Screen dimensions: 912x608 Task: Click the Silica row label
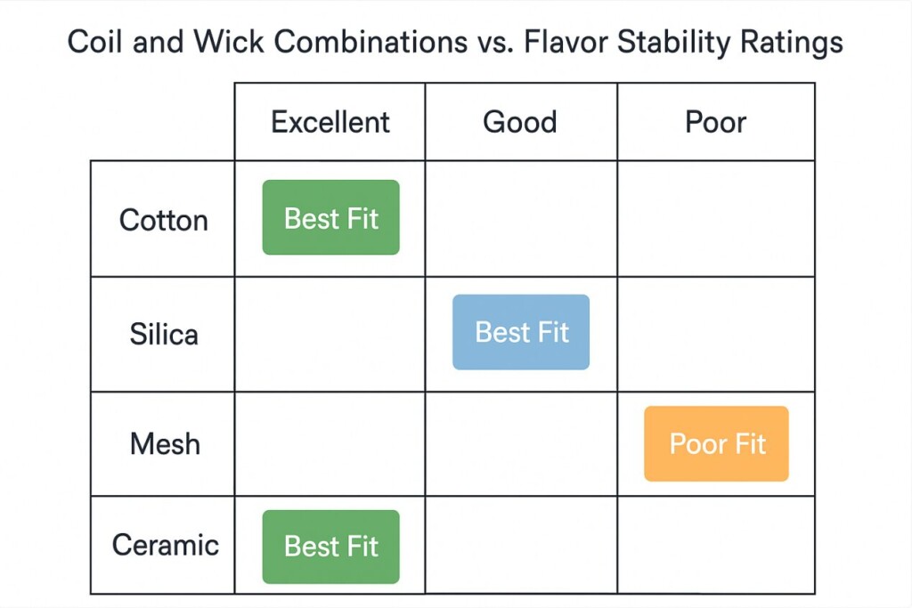click(x=163, y=334)
